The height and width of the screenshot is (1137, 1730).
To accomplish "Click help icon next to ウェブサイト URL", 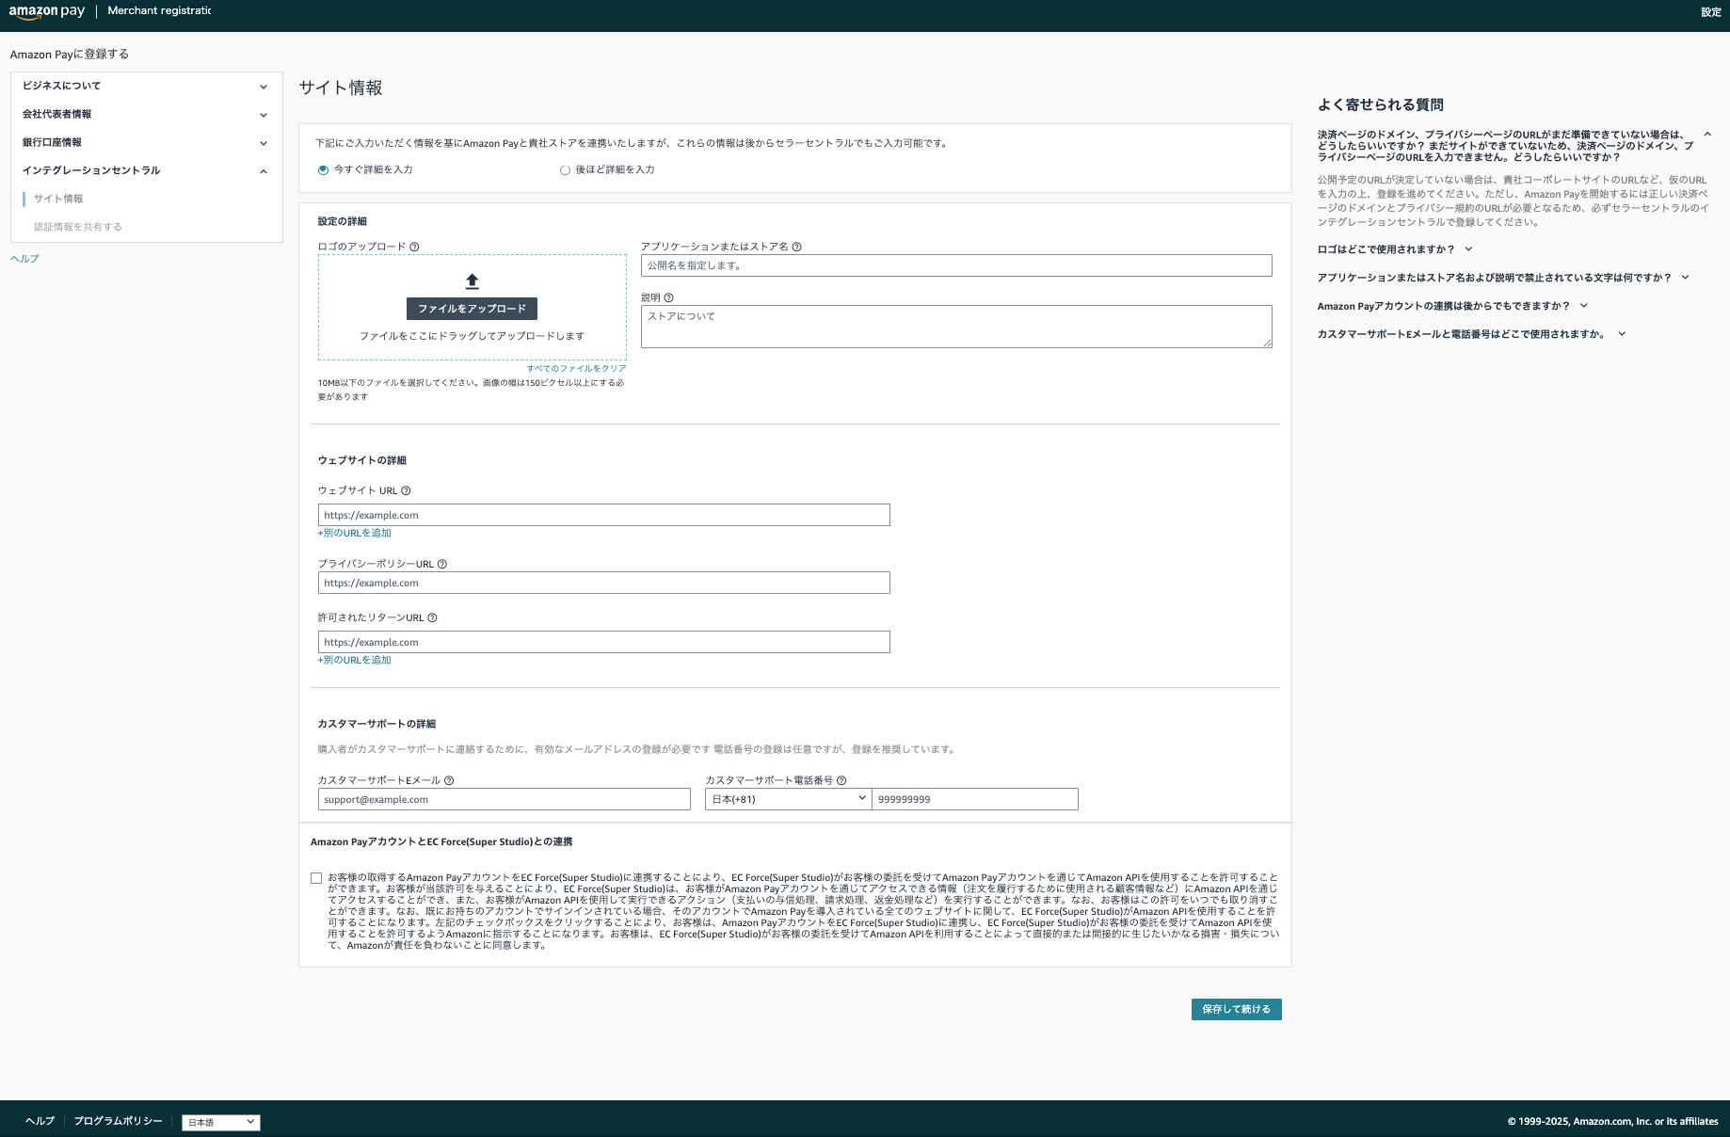I will [406, 490].
